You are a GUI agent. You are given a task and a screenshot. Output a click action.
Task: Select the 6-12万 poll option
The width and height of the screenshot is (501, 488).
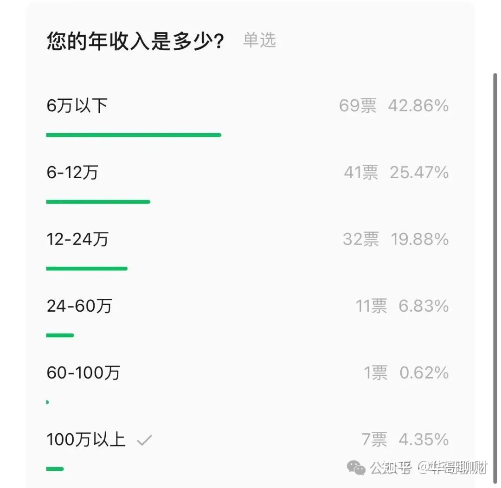click(72, 173)
